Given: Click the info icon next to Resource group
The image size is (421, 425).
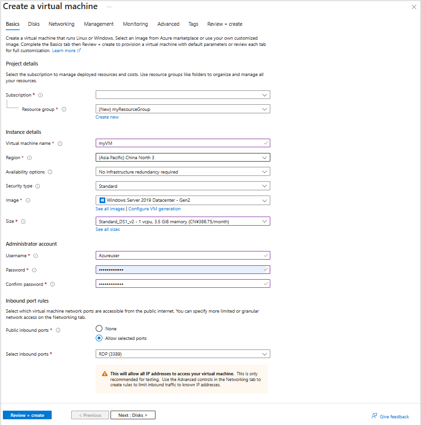Looking at the screenshot, I should tap(64, 109).
